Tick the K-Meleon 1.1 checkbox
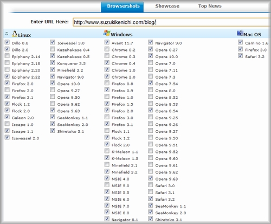The width and height of the screenshot is (271, 224). (107, 151)
